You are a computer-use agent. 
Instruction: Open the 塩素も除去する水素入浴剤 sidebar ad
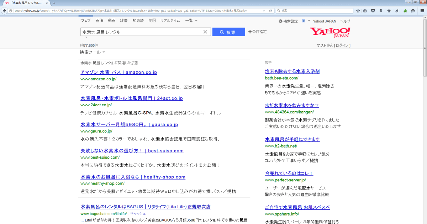pos(292,71)
